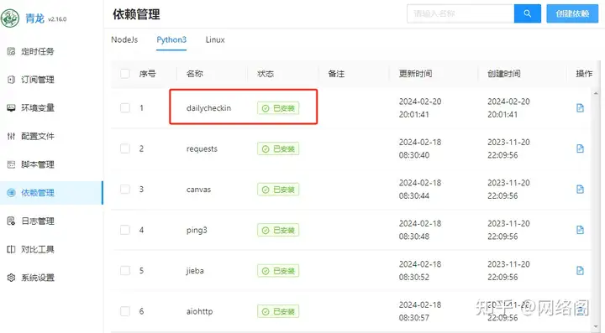Check the box for canvas row

pos(125,189)
